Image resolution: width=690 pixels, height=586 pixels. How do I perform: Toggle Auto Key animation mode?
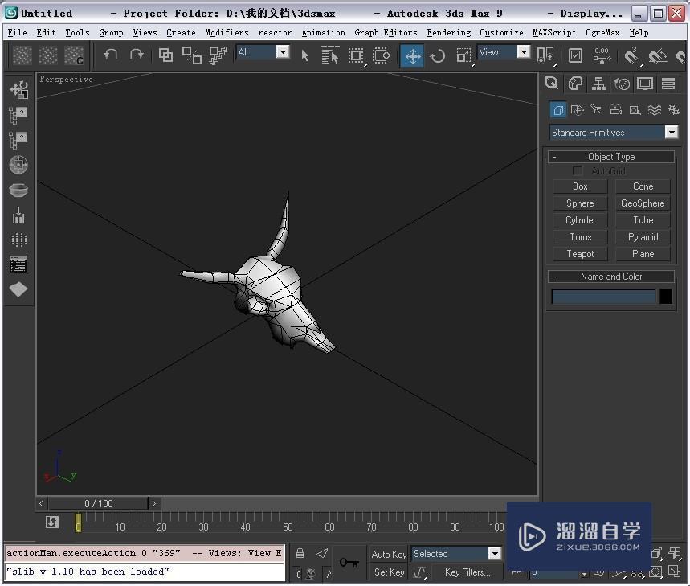(390, 554)
